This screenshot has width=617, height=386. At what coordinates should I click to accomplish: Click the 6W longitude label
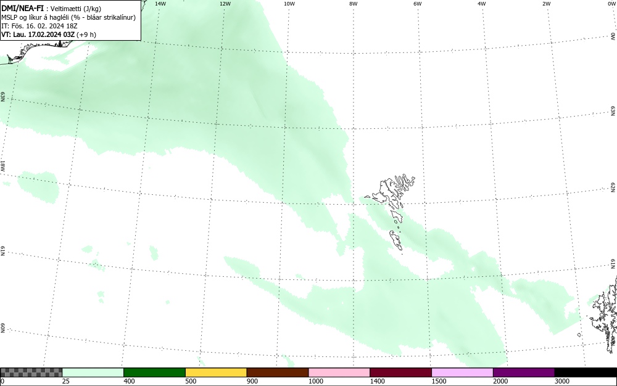point(418,4)
